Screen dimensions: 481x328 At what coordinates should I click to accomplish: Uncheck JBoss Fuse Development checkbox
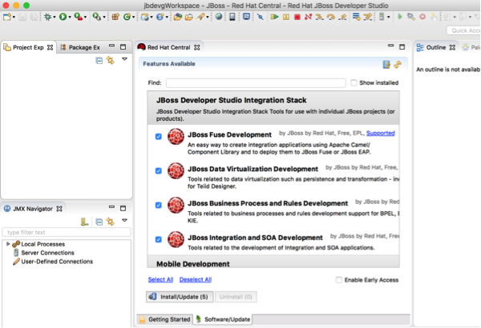[x=158, y=136]
